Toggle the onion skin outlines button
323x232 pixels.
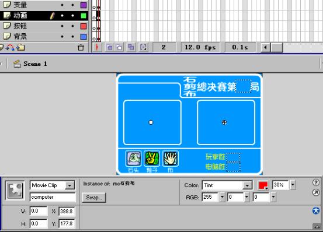pyautogui.click(x=119, y=47)
